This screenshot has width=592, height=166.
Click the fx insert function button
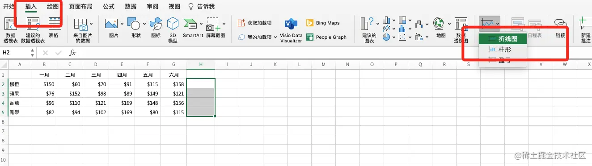(72, 53)
